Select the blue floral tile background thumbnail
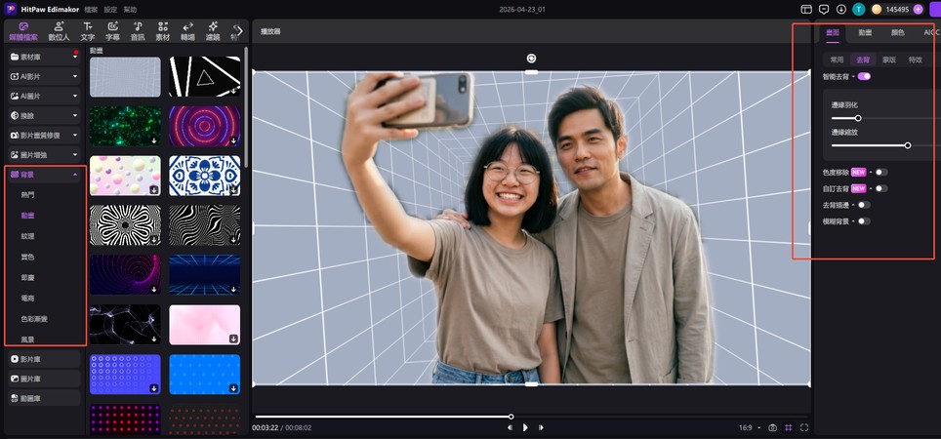 click(205, 176)
